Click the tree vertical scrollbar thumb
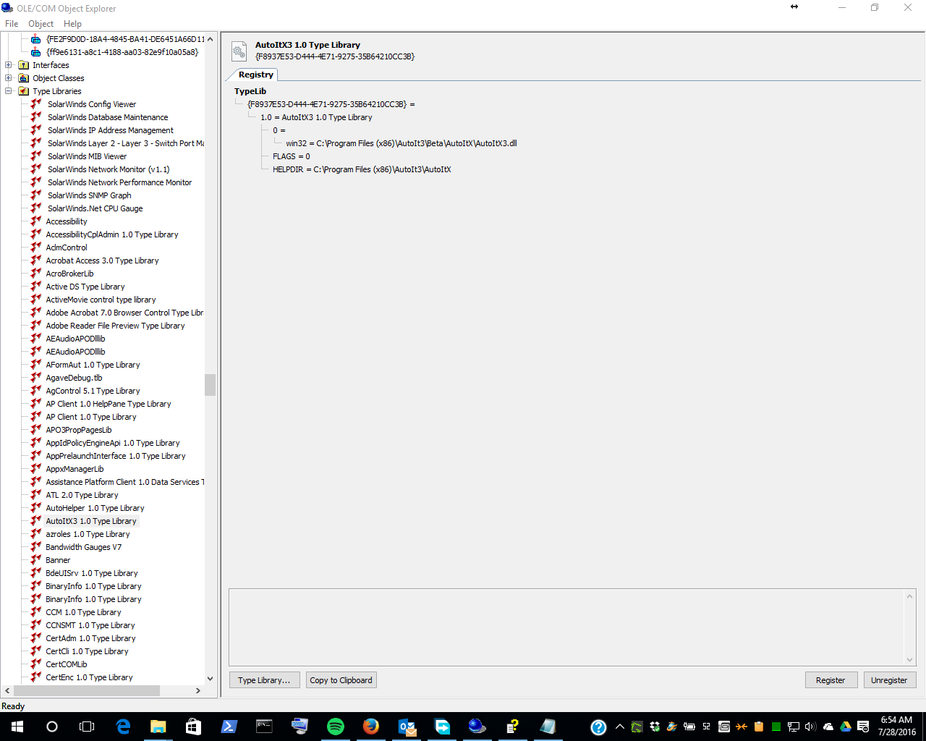Screen dimensions: 926x741 [x=210, y=385]
